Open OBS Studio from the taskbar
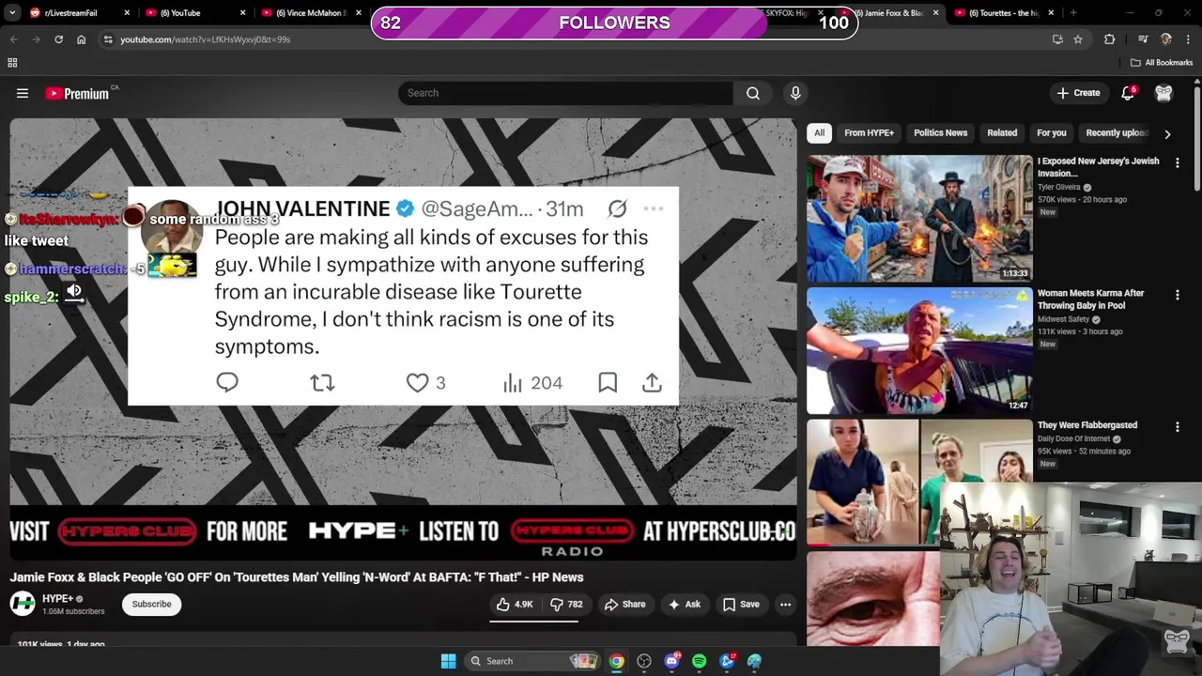The height and width of the screenshot is (676, 1202). (644, 661)
